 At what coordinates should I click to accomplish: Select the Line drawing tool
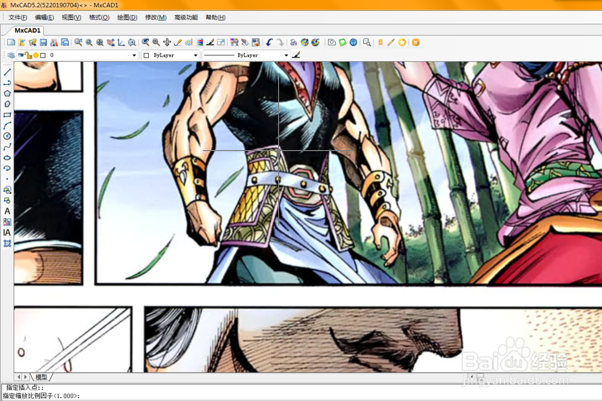click(7, 72)
